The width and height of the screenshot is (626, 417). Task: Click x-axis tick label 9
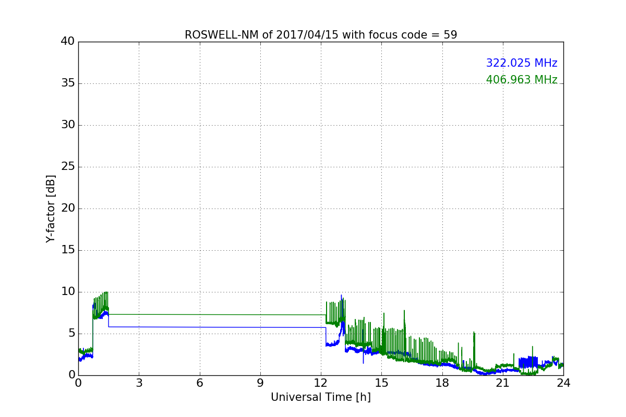[x=260, y=383]
